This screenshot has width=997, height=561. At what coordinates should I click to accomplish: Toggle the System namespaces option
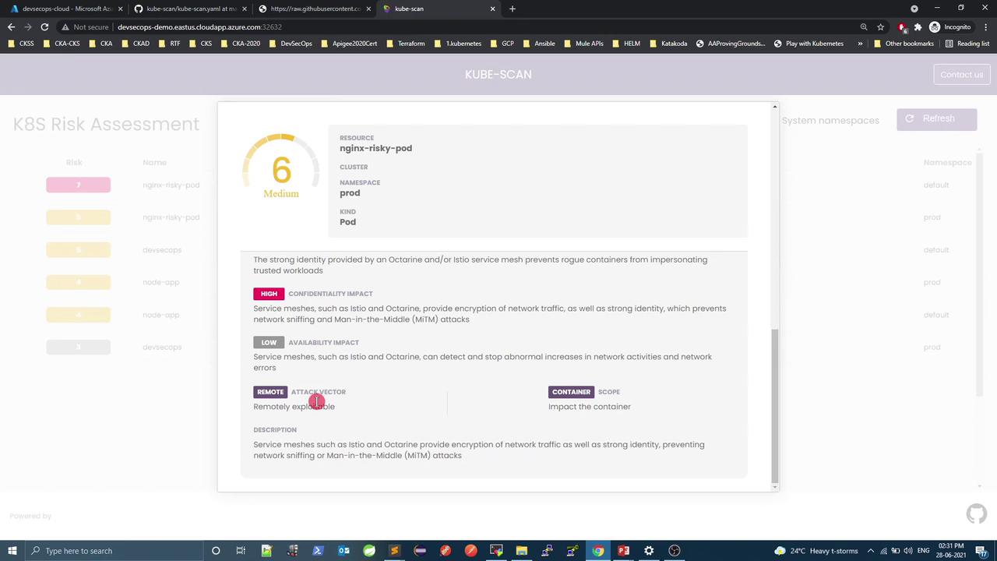[830, 120]
